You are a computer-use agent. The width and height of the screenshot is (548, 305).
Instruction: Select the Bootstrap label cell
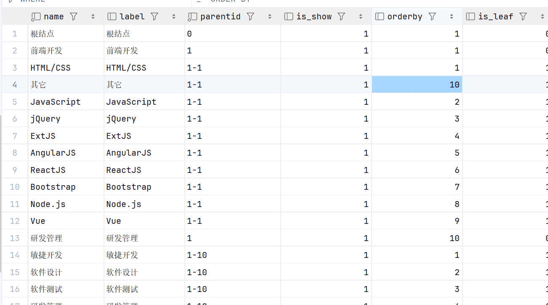pyautogui.click(x=128, y=187)
